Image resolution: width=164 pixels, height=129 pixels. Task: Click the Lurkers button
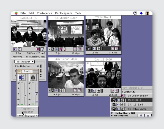[30, 116]
